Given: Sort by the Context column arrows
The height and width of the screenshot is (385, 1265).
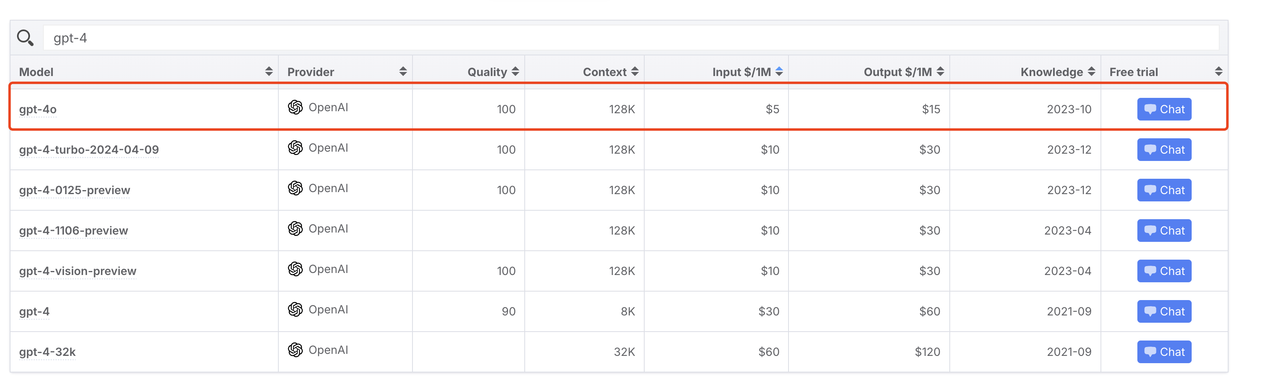Looking at the screenshot, I should [x=635, y=72].
